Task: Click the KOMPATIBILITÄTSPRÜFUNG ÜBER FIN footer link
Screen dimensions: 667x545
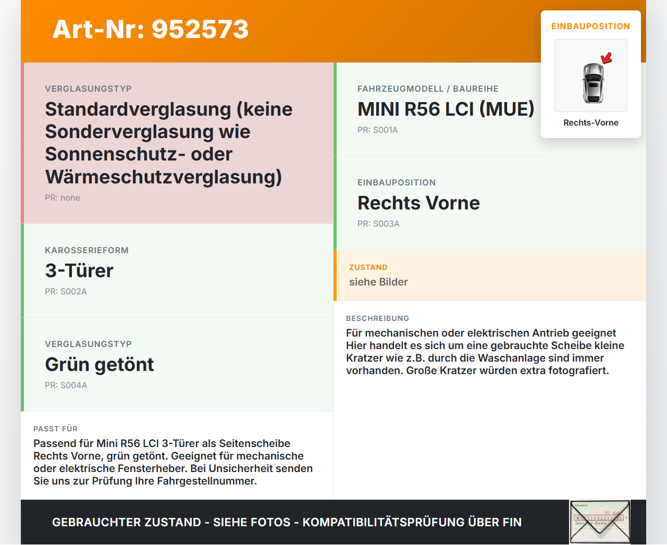Action: coord(287,522)
